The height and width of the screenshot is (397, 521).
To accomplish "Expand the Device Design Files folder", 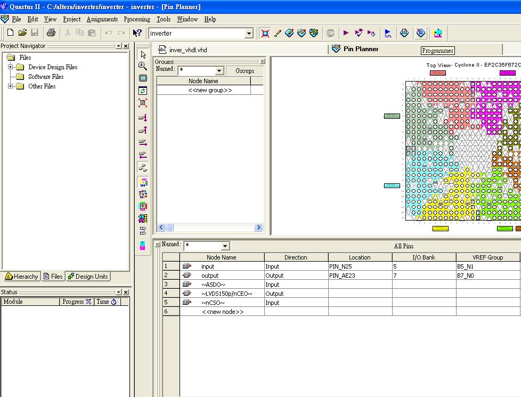I will (x=11, y=67).
